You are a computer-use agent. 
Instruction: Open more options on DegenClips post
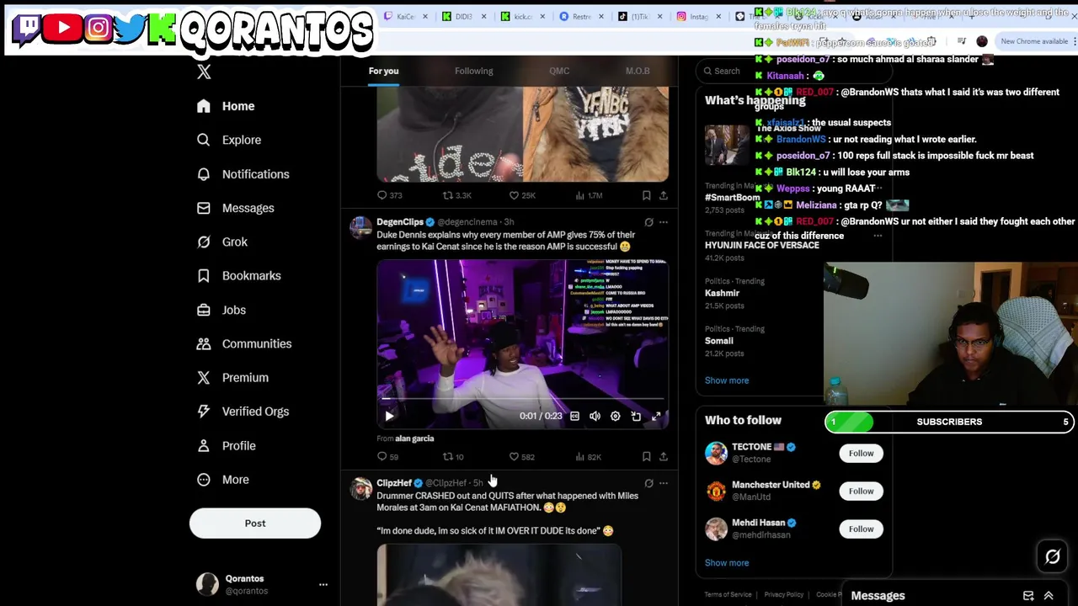(x=664, y=222)
